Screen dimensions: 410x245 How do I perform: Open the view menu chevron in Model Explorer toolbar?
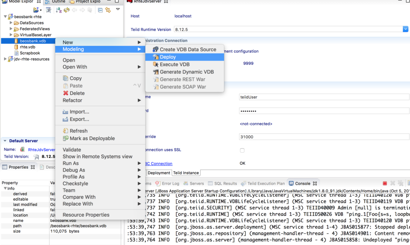click(117, 10)
